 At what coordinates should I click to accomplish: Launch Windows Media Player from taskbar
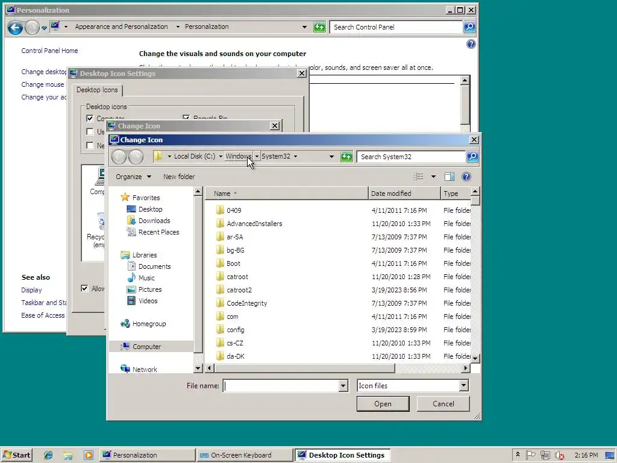point(88,455)
